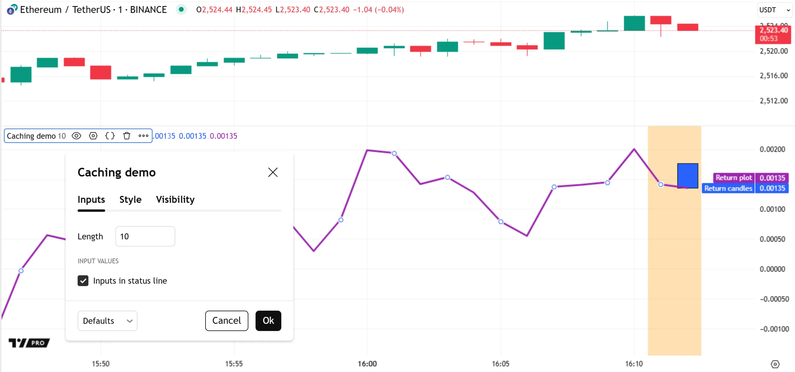Image resolution: width=795 pixels, height=372 pixels.
Task: Open the three-dots More menu
Action: point(143,136)
